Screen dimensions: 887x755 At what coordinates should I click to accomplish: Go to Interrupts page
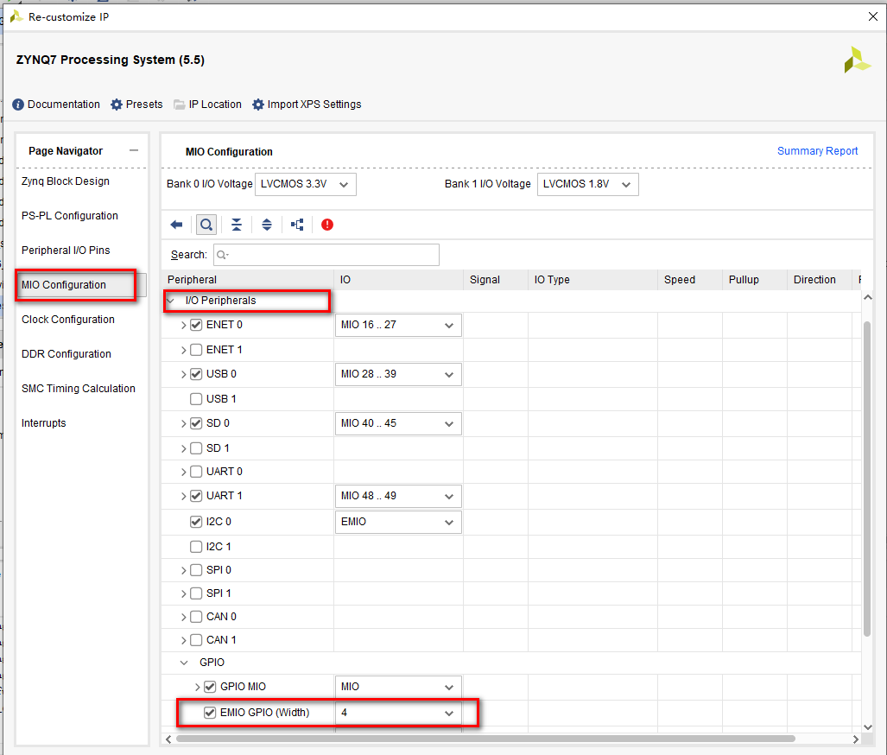(x=43, y=422)
